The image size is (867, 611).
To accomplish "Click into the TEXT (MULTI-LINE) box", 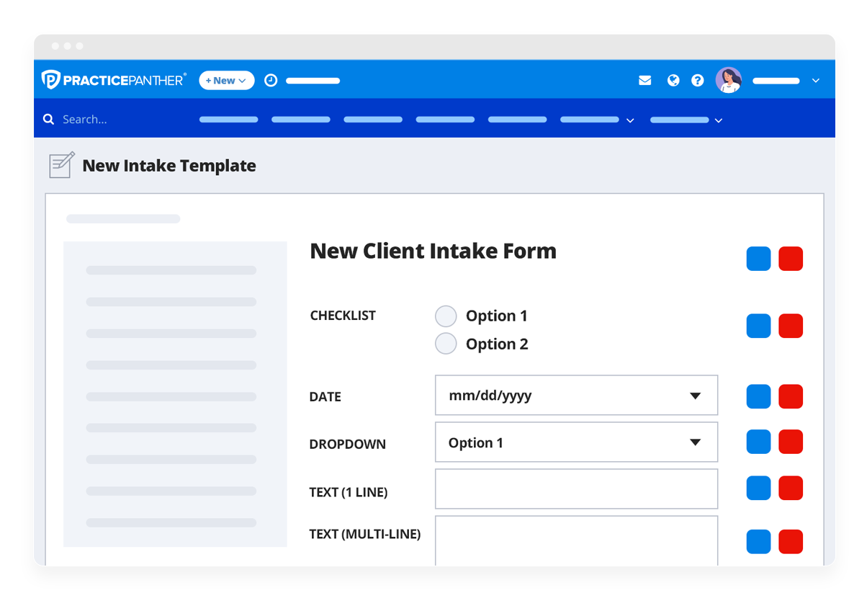I will (576, 540).
